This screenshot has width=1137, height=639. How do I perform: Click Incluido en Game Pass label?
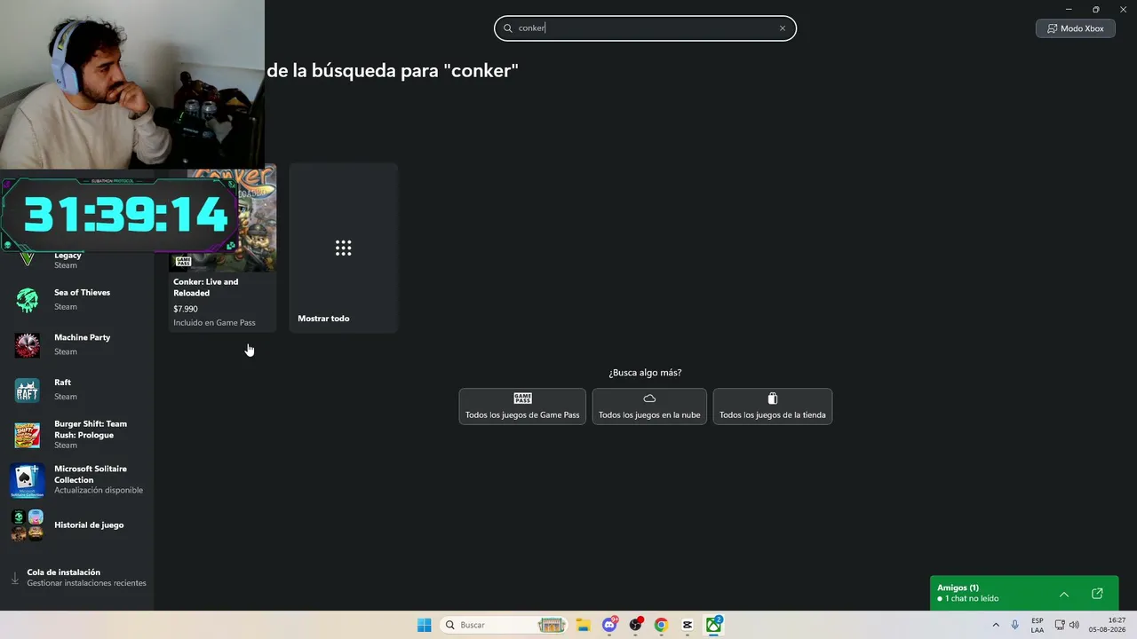pyautogui.click(x=214, y=323)
